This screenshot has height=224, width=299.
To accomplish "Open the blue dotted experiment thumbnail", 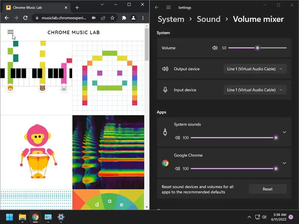I will (36, 199).
